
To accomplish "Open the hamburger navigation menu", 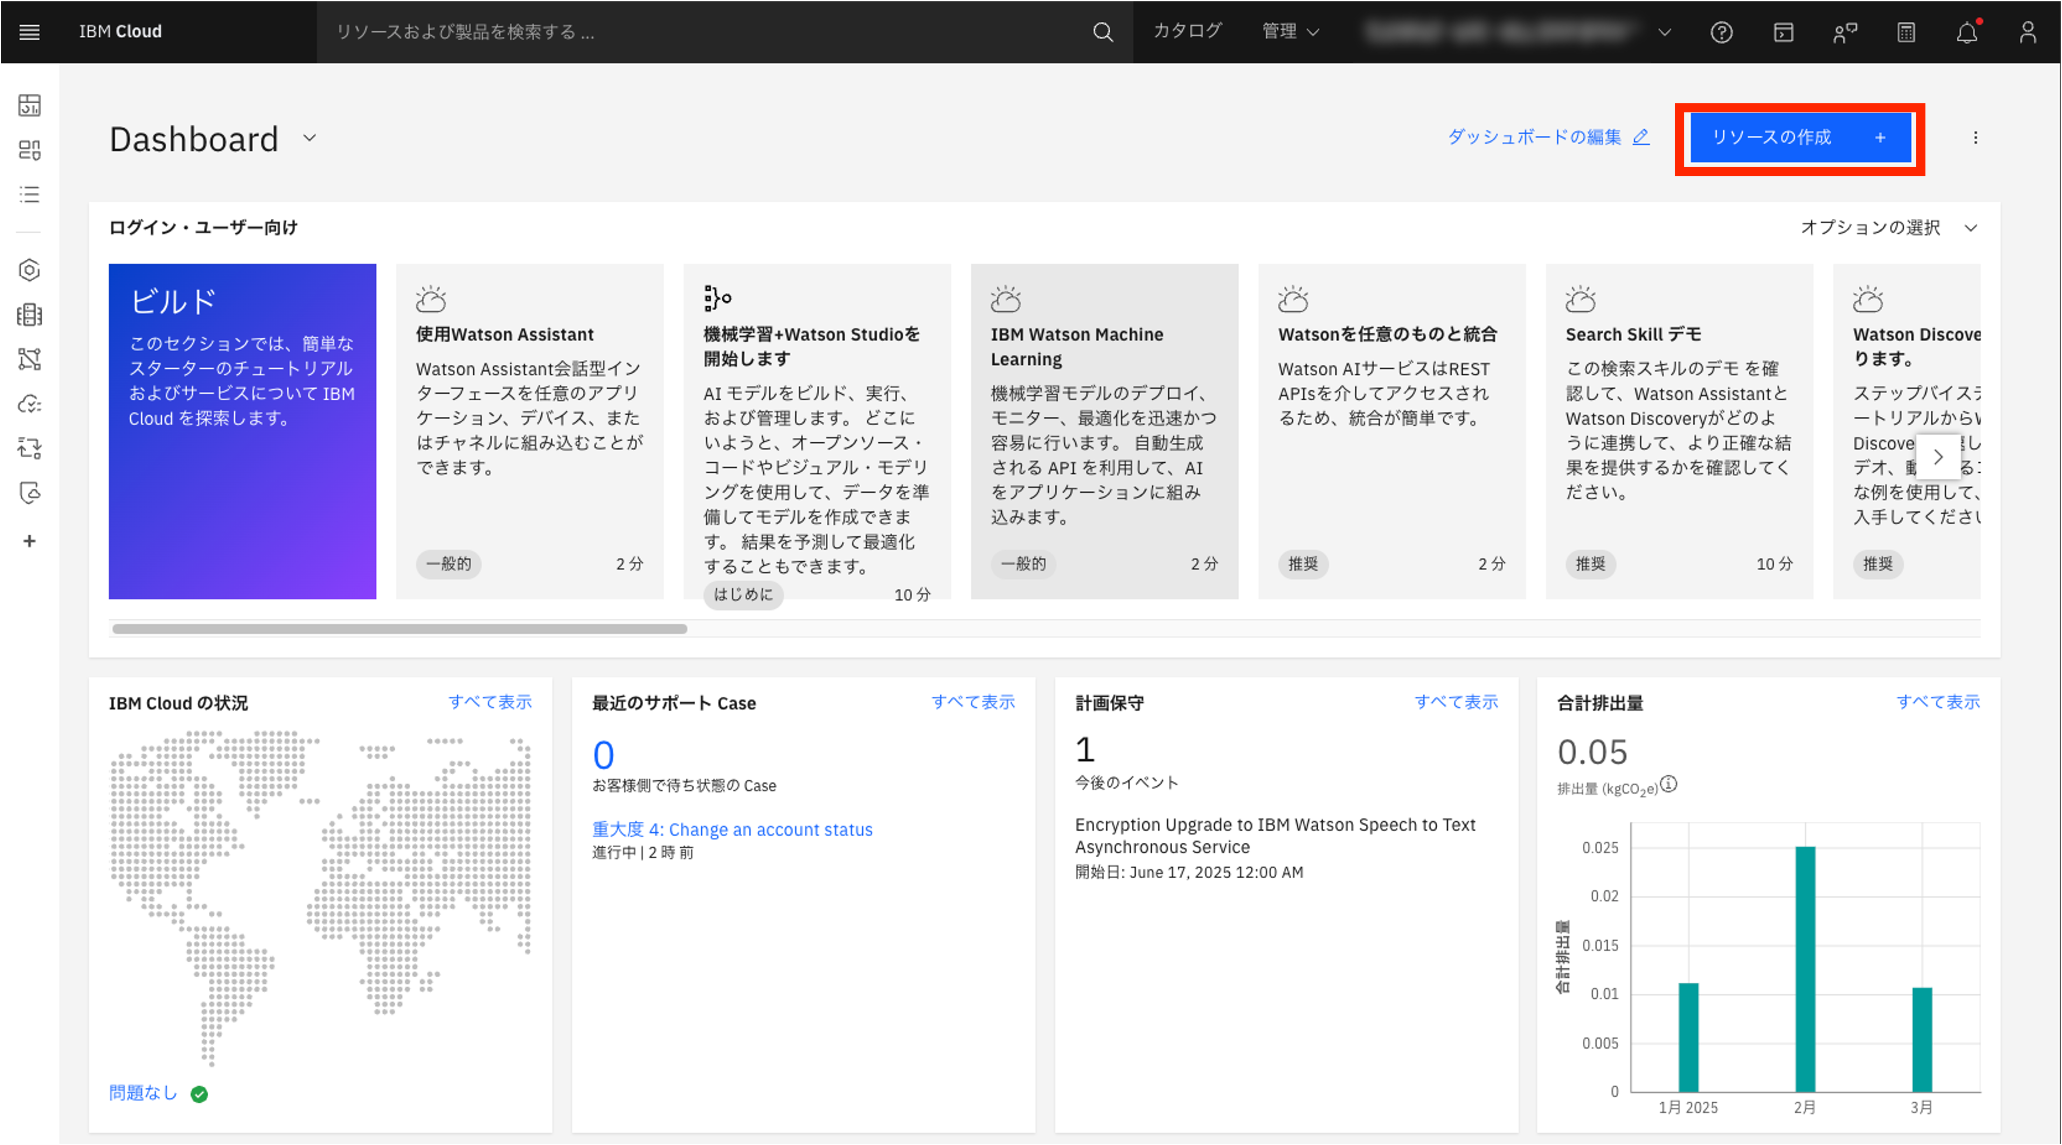I will click(x=30, y=32).
